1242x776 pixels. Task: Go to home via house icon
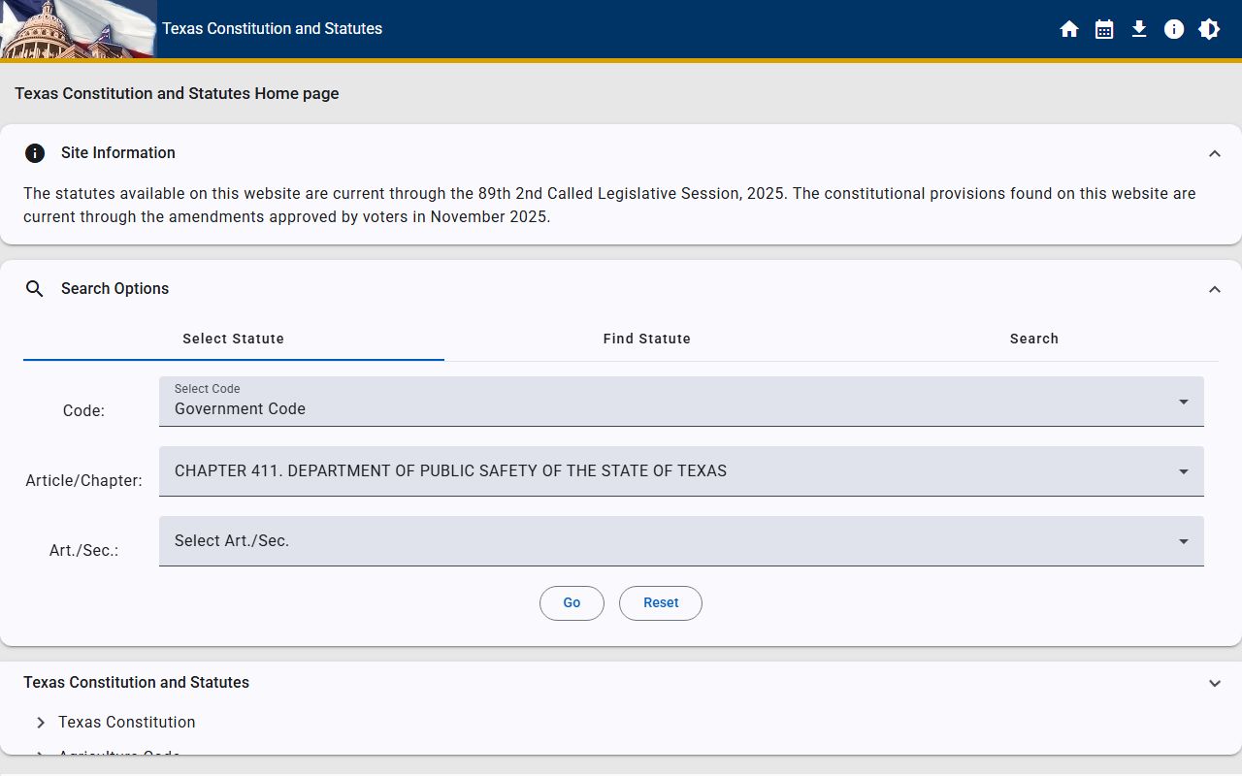click(1069, 29)
